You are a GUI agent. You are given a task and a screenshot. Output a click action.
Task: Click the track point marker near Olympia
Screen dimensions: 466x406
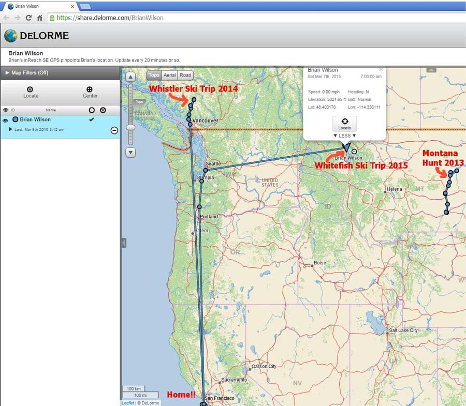coord(201,181)
